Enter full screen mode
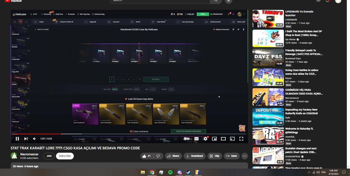The height and width of the screenshot is (176, 350). point(241,139)
